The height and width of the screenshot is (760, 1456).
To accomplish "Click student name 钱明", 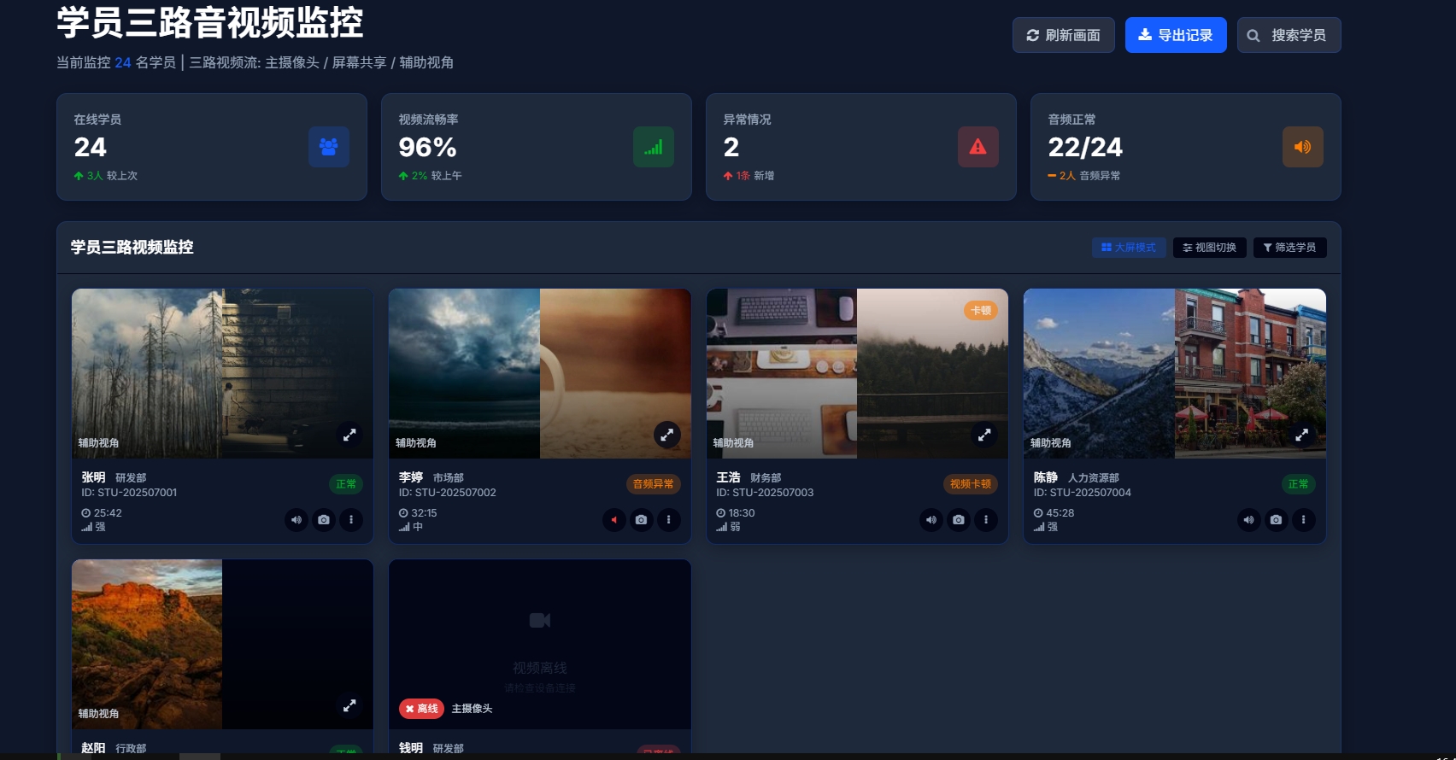I will (411, 748).
